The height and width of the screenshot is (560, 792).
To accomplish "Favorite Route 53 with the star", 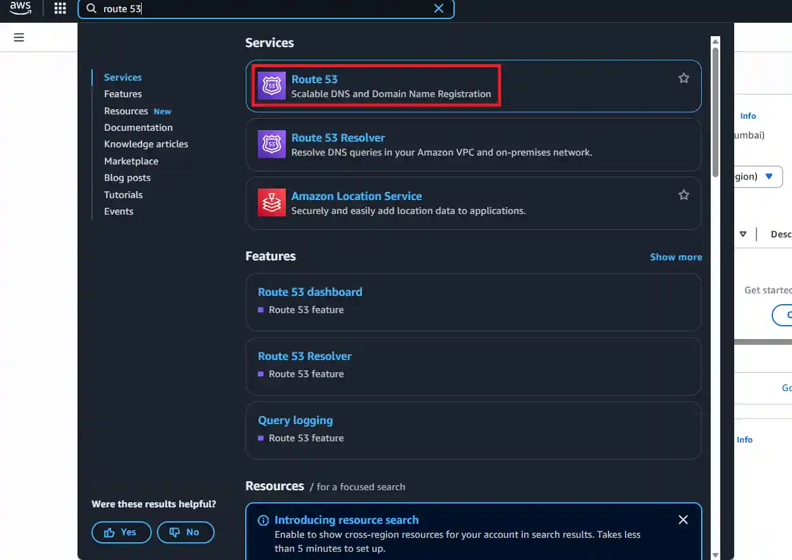I will [683, 78].
